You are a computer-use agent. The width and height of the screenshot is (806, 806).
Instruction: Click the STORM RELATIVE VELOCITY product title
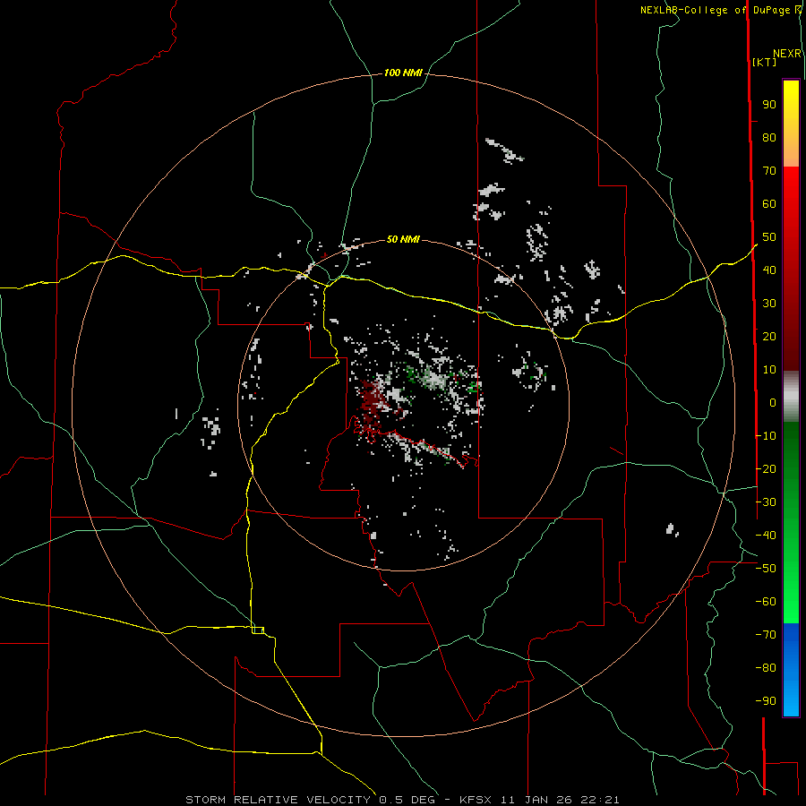tap(279, 800)
